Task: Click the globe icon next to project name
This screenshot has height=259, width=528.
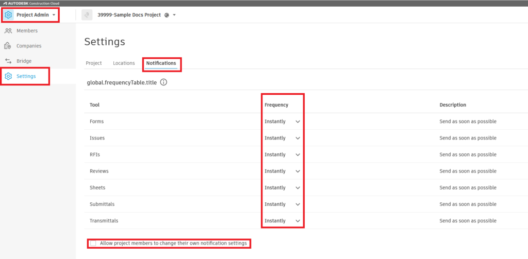Action: coord(167,15)
